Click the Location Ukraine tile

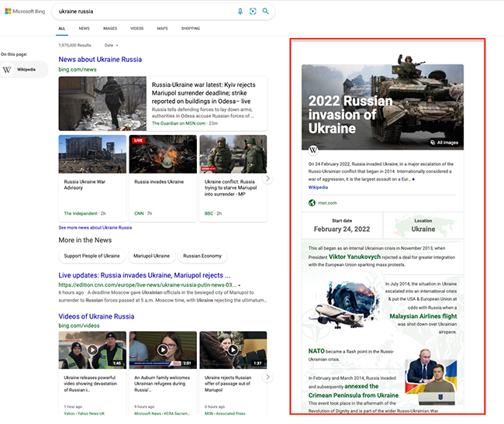coord(423,226)
